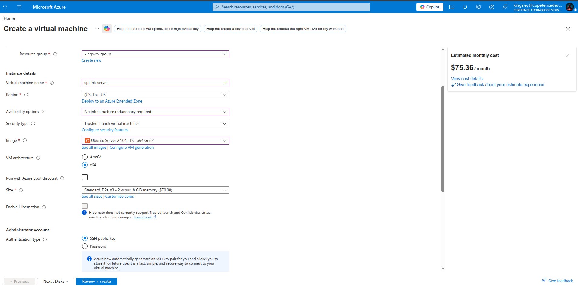Click the Copilot button in header
Viewport: 578px width, 290px height.
click(x=430, y=7)
